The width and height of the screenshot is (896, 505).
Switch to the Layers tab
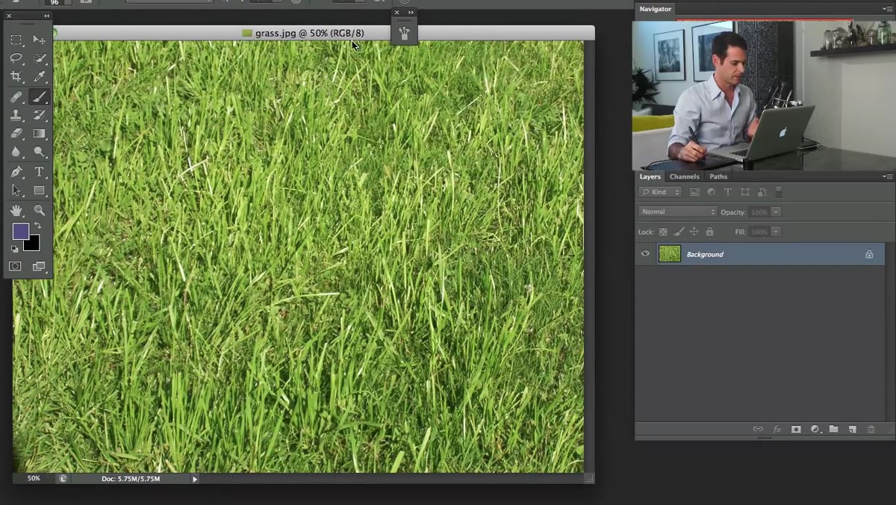tap(650, 177)
